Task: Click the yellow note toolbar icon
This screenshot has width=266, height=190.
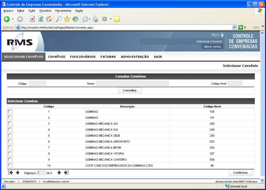Action: [x=117, y=19]
